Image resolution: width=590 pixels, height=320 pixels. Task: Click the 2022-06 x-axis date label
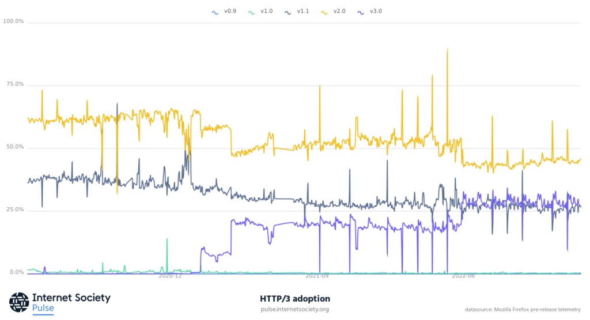coord(463,276)
